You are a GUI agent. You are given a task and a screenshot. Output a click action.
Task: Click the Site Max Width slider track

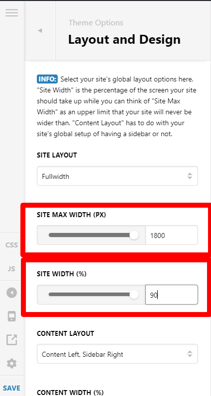(91, 235)
